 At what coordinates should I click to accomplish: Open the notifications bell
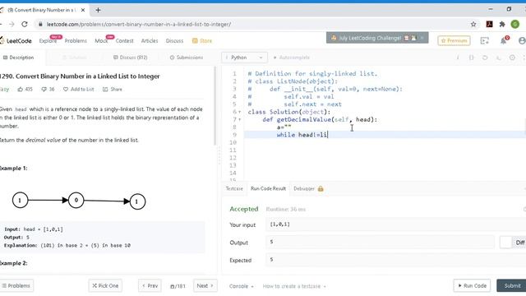[x=504, y=40]
